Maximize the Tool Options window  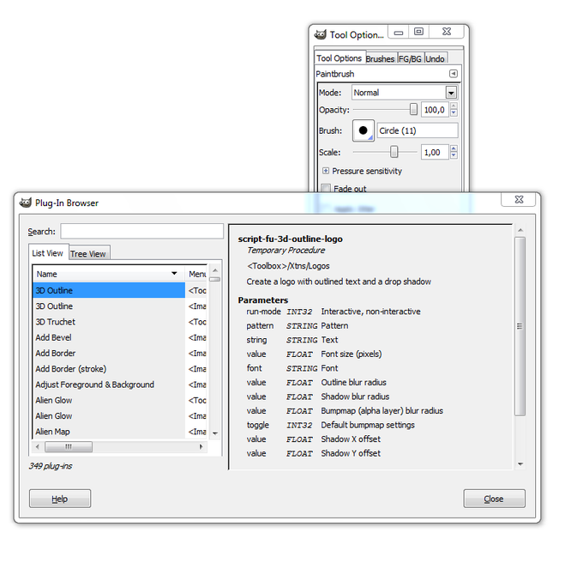[418, 32]
